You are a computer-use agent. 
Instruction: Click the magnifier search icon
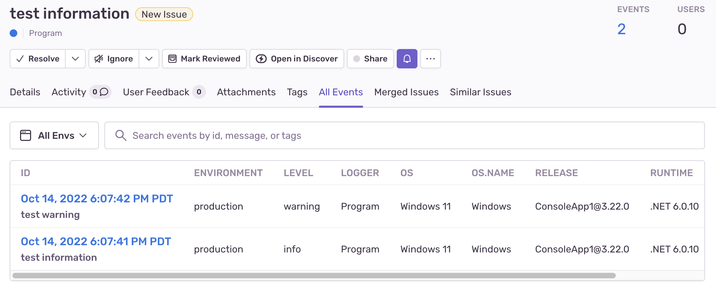[x=121, y=135]
